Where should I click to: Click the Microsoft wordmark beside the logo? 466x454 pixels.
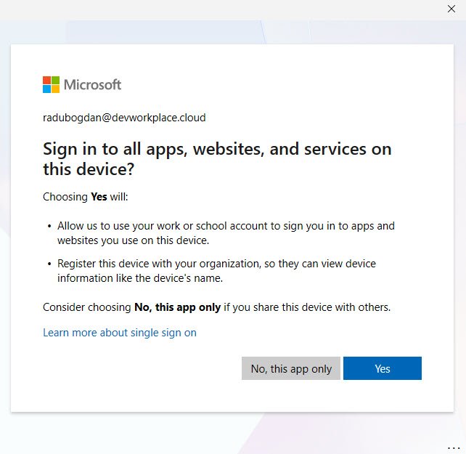point(92,84)
